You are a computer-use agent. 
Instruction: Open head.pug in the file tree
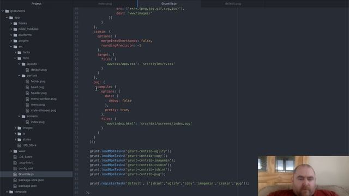[x=38, y=87]
